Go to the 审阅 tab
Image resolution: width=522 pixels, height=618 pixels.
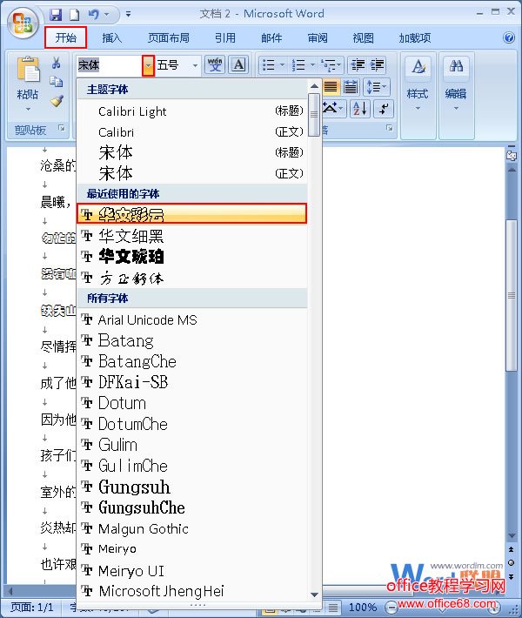(x=318, y=37)
